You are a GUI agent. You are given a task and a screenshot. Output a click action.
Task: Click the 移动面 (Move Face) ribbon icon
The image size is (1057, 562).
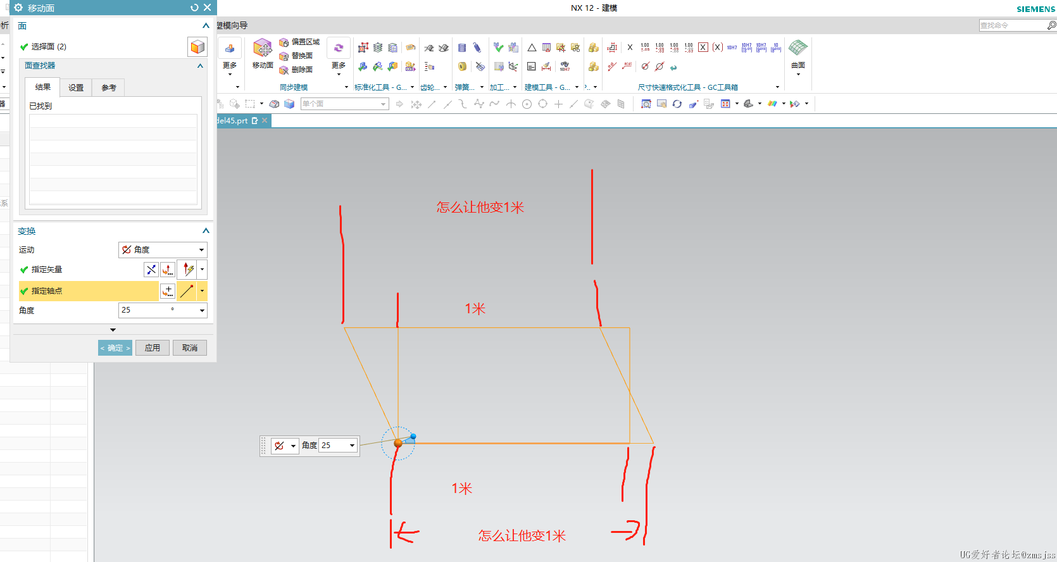coord(263,48)
